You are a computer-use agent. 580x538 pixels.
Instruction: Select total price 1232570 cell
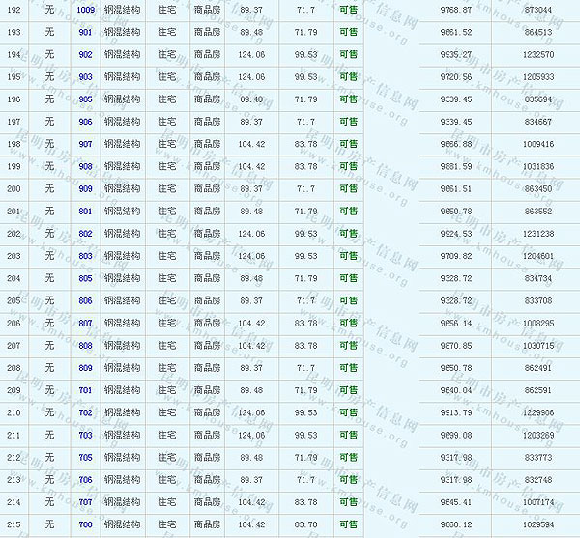click(538, 54)
